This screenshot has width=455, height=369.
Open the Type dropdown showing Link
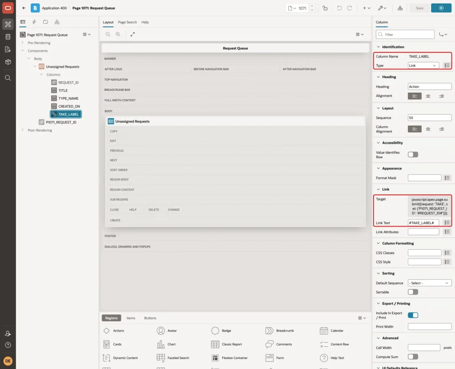coord(423,66)
